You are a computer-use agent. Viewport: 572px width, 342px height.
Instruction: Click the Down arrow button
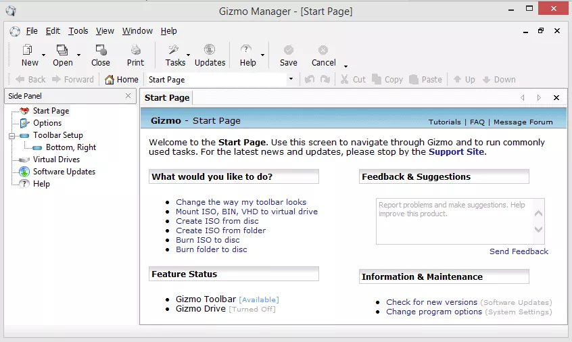499,80
